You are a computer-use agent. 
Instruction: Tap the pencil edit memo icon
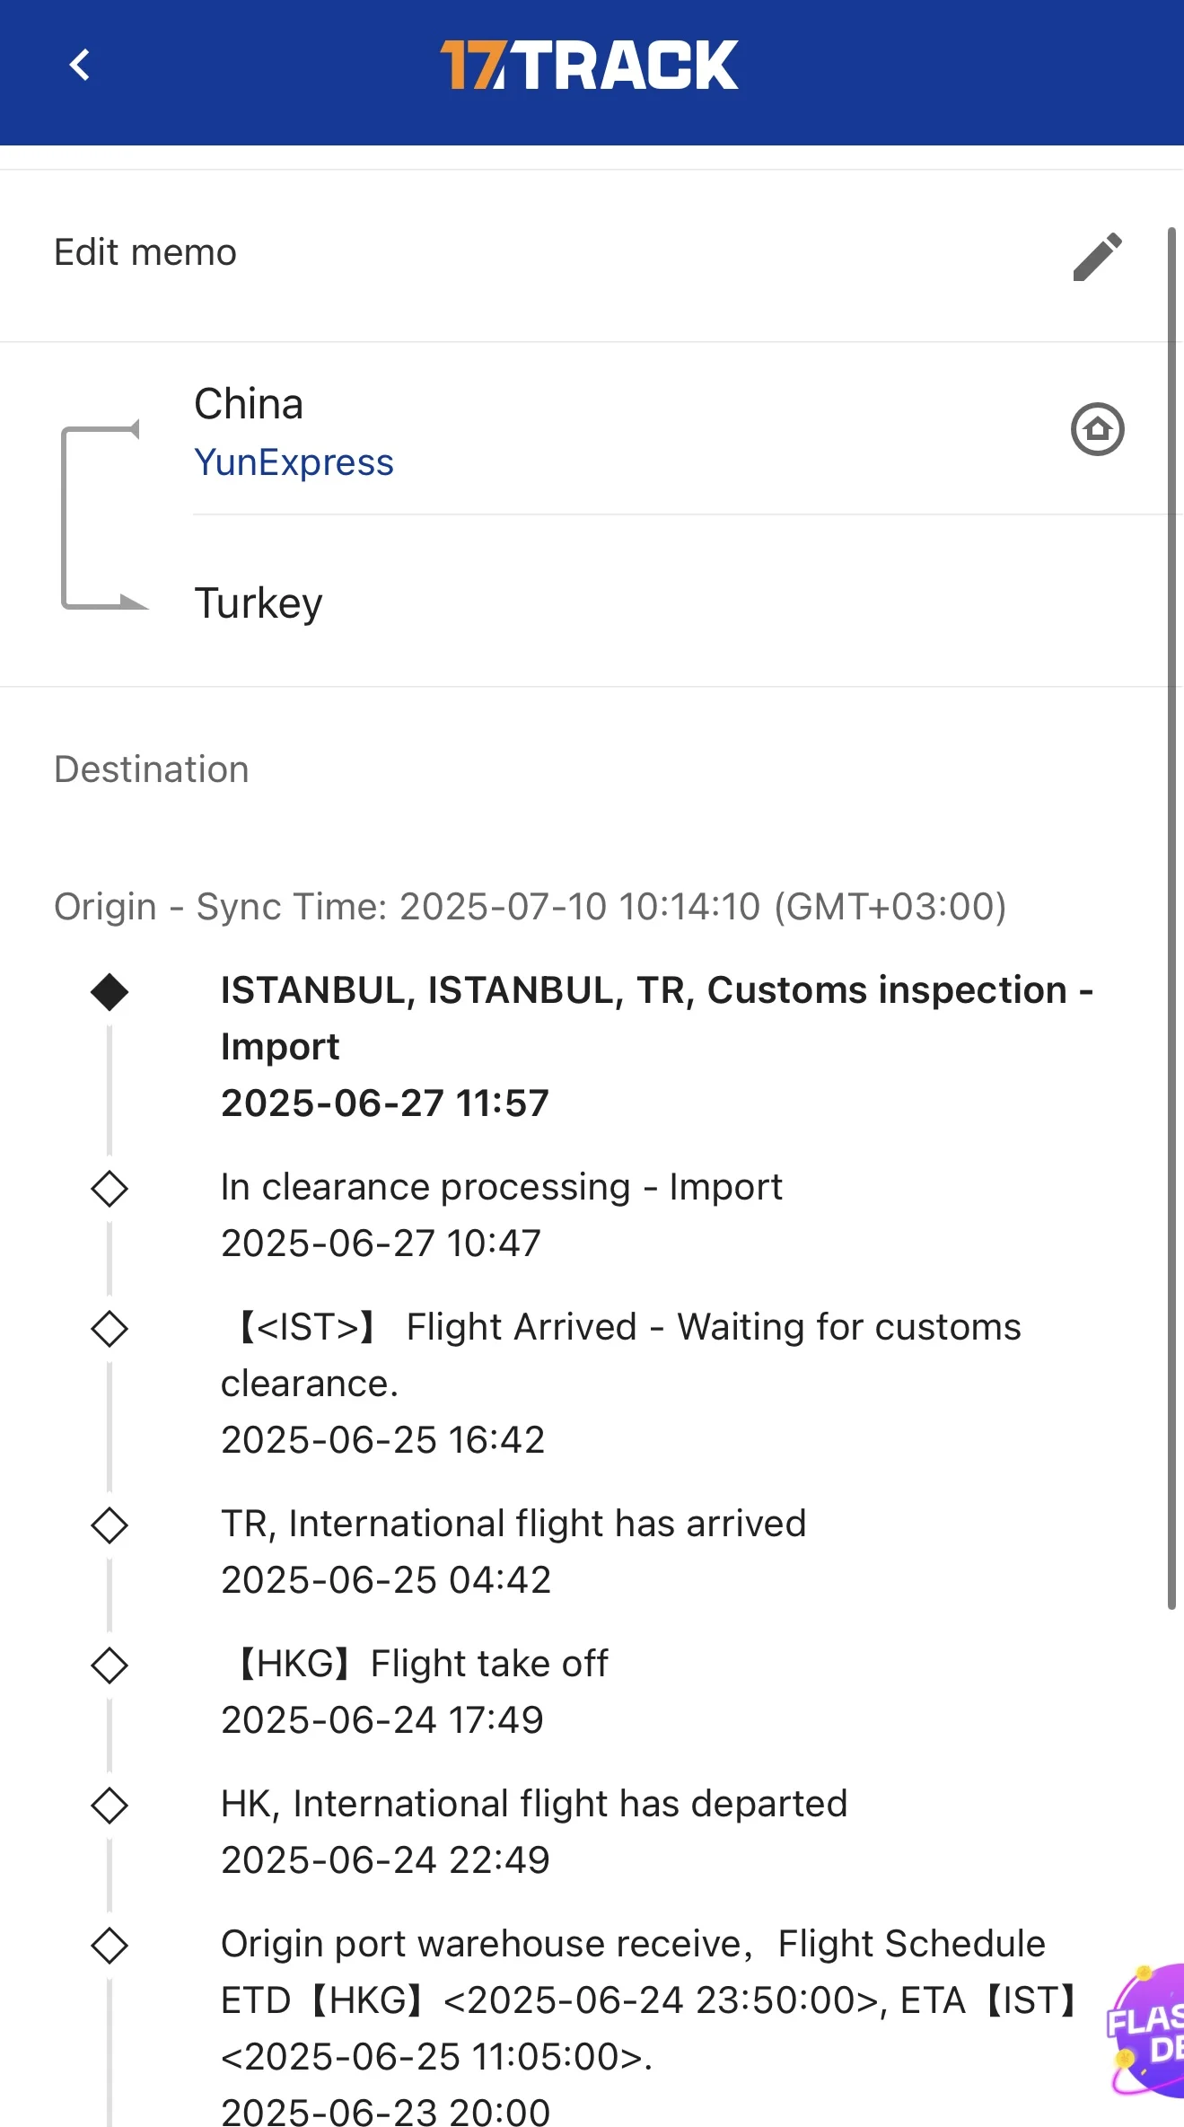[1097, 257]
